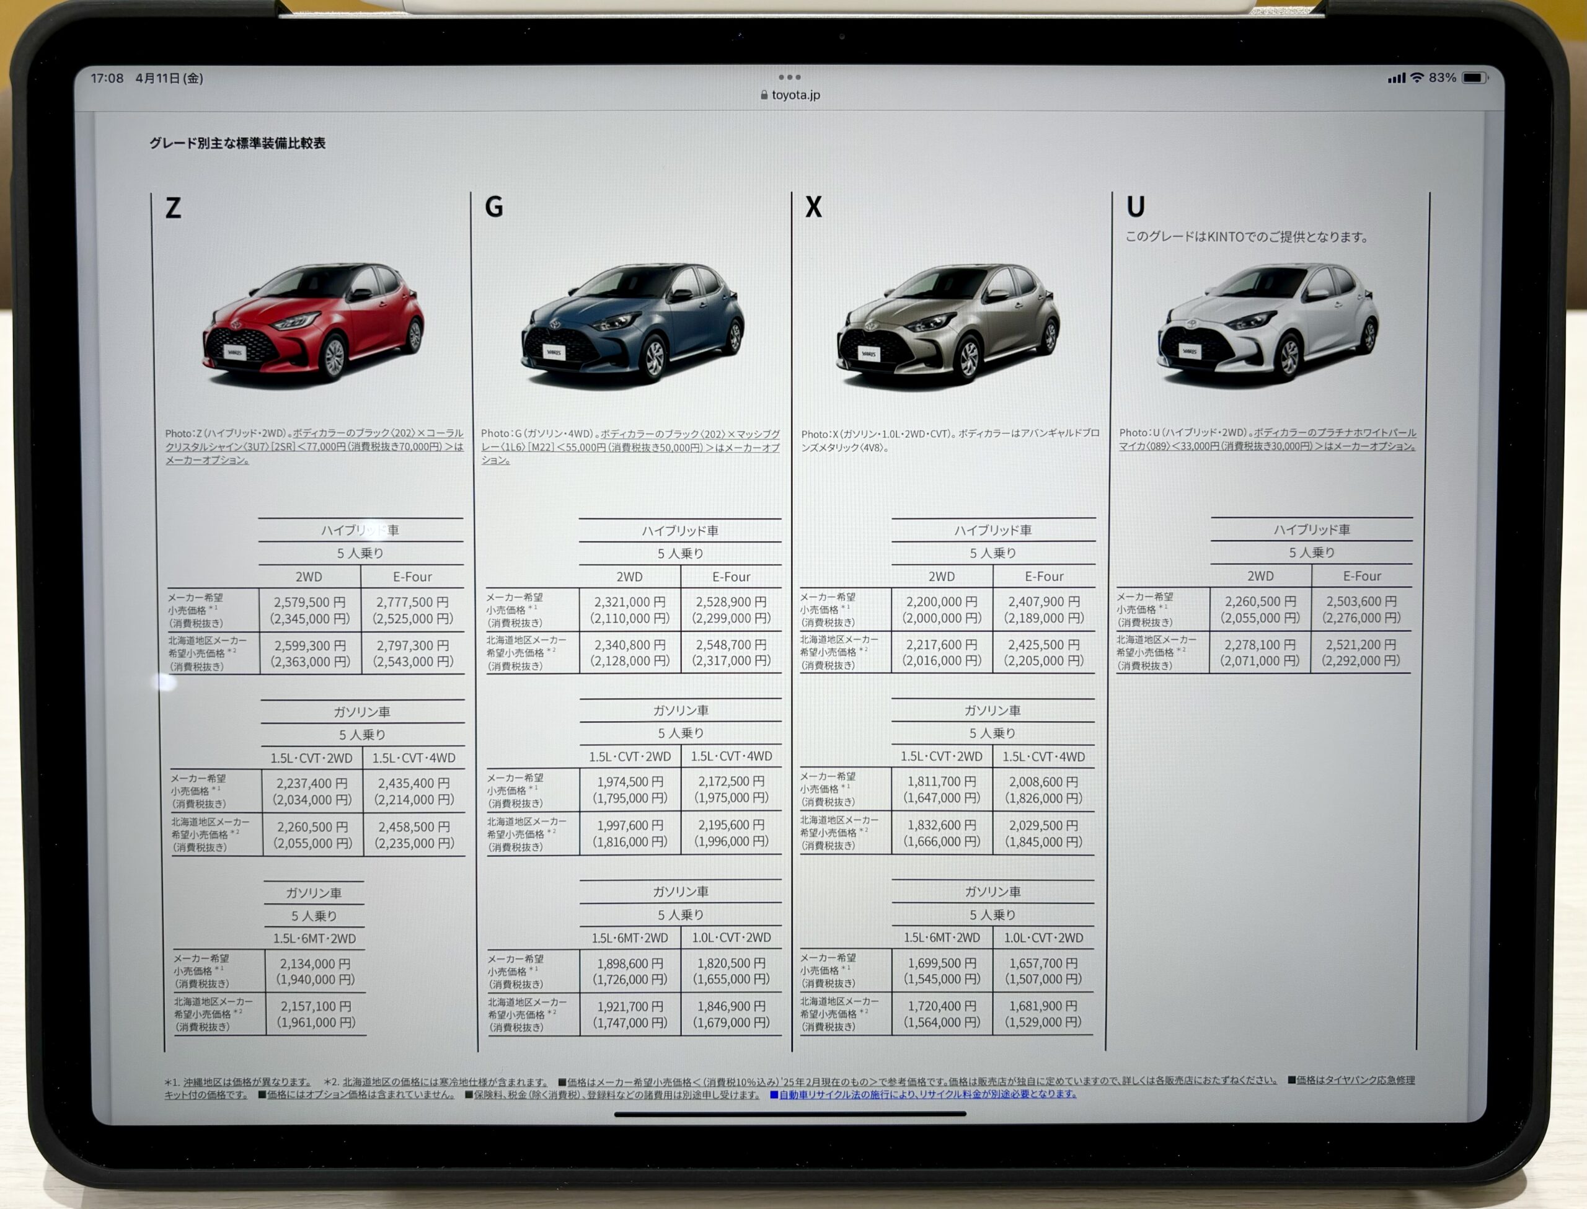Tap the three-dot multitasking menu

click(789, 77)
